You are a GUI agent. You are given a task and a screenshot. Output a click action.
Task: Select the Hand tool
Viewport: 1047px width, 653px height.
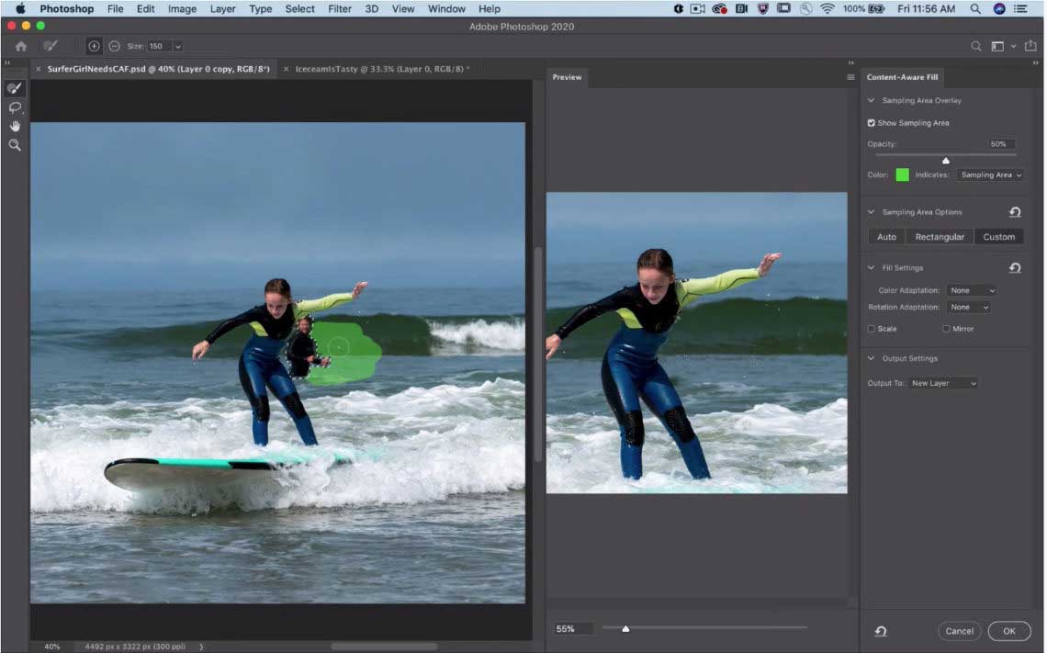14,126
